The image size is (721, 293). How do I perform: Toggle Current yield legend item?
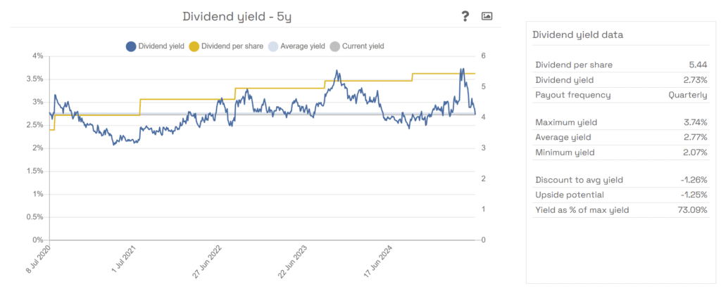point(358,46)
